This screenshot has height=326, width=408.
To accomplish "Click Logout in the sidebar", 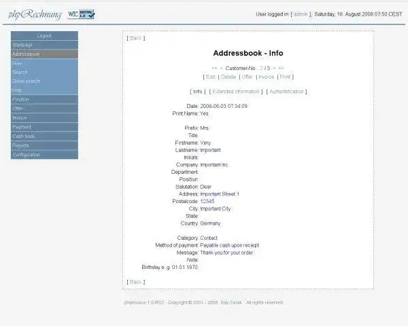I will coord(44,35).
